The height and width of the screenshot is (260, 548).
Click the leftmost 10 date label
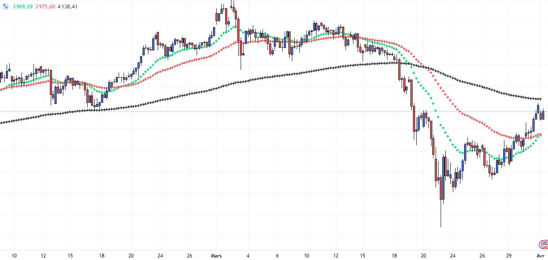pos(14,255)
